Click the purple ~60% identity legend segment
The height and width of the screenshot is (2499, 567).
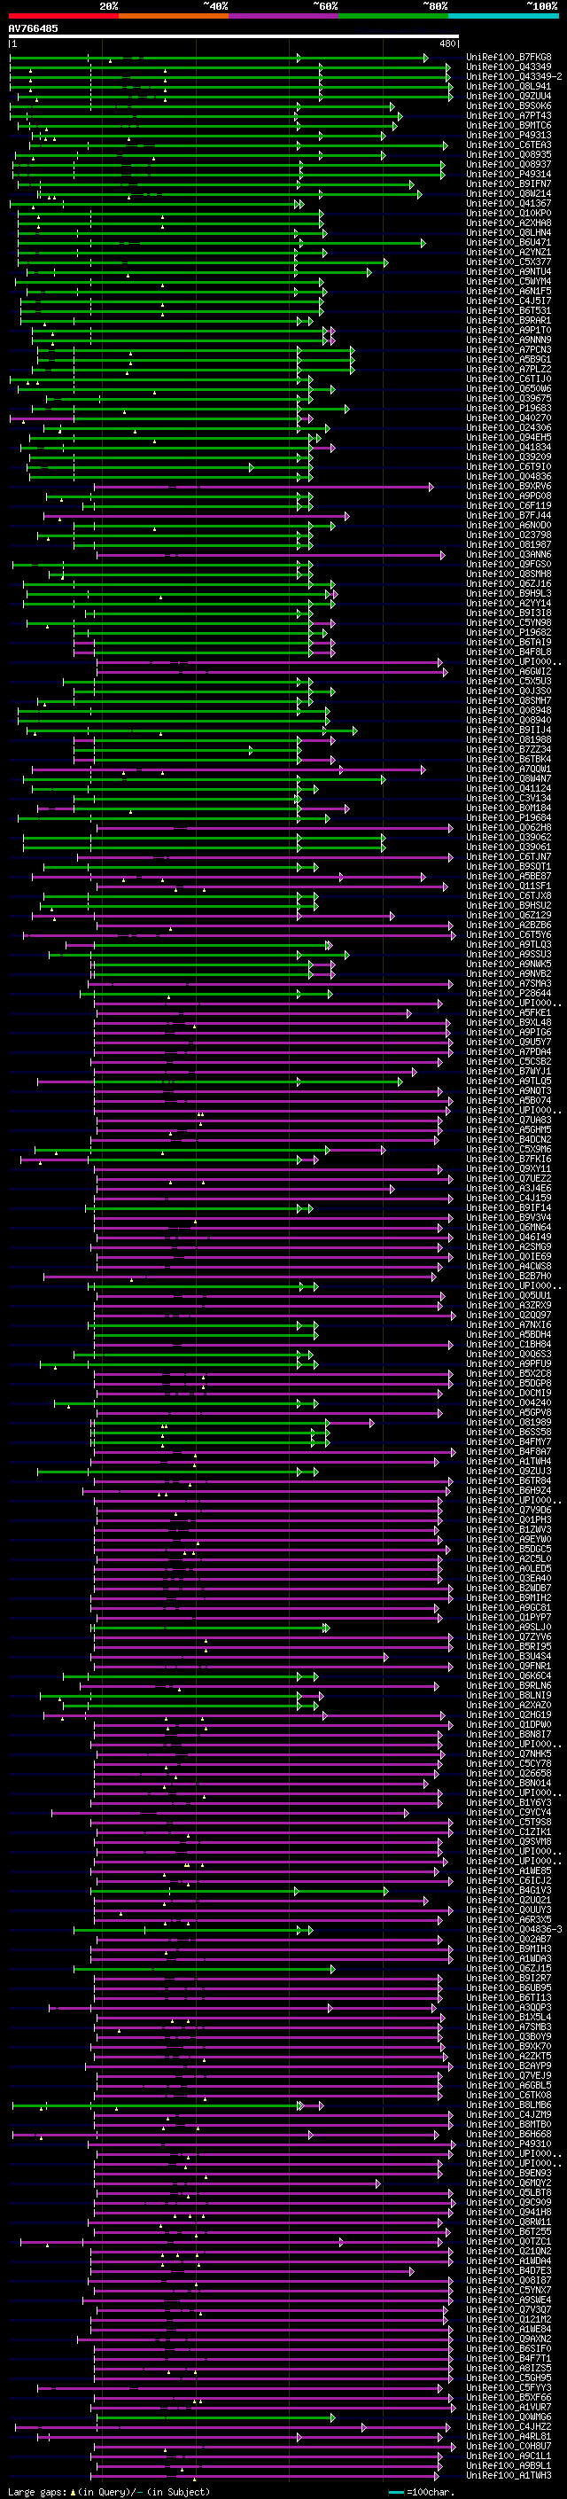point(284,16)
